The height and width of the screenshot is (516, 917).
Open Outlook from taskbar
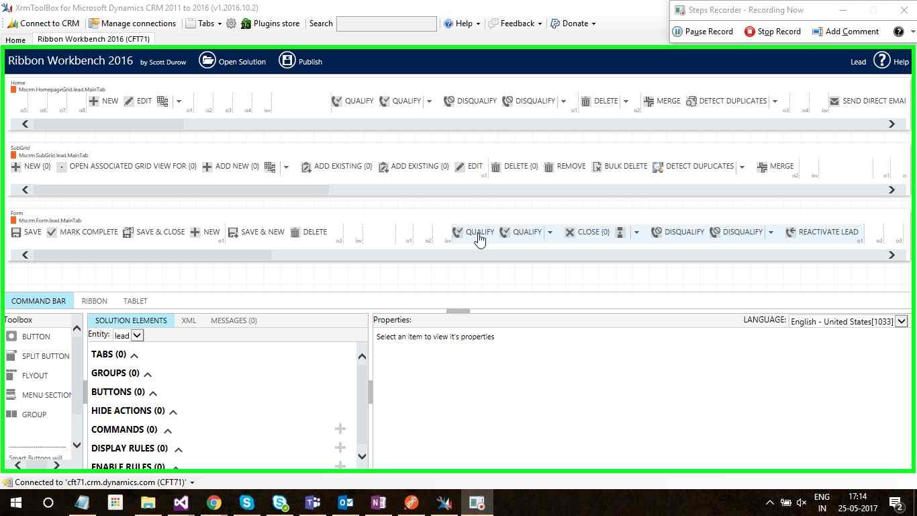pyautogui.click(x=346, y=503)
